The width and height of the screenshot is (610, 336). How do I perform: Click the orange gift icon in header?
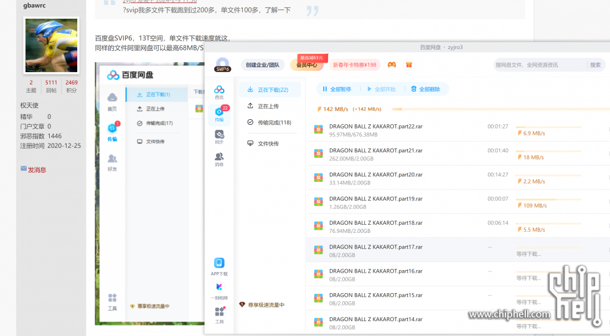[x=409, y=65]
